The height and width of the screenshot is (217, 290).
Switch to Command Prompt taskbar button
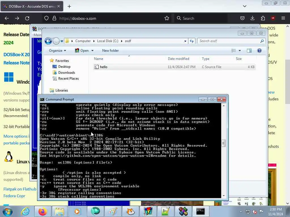(x=201, y=211)
